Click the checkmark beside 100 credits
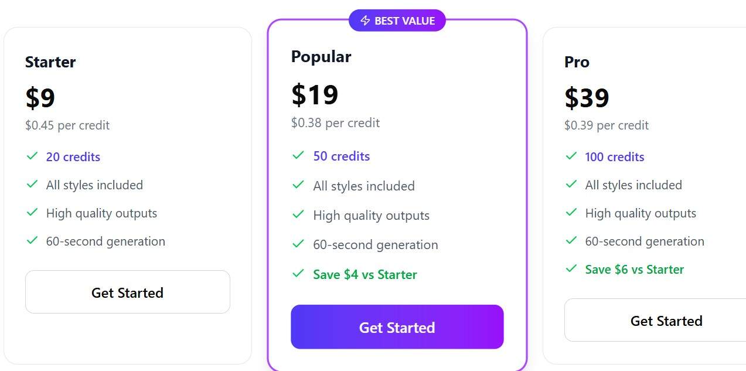746x371 pixels. tap(571, 156)
